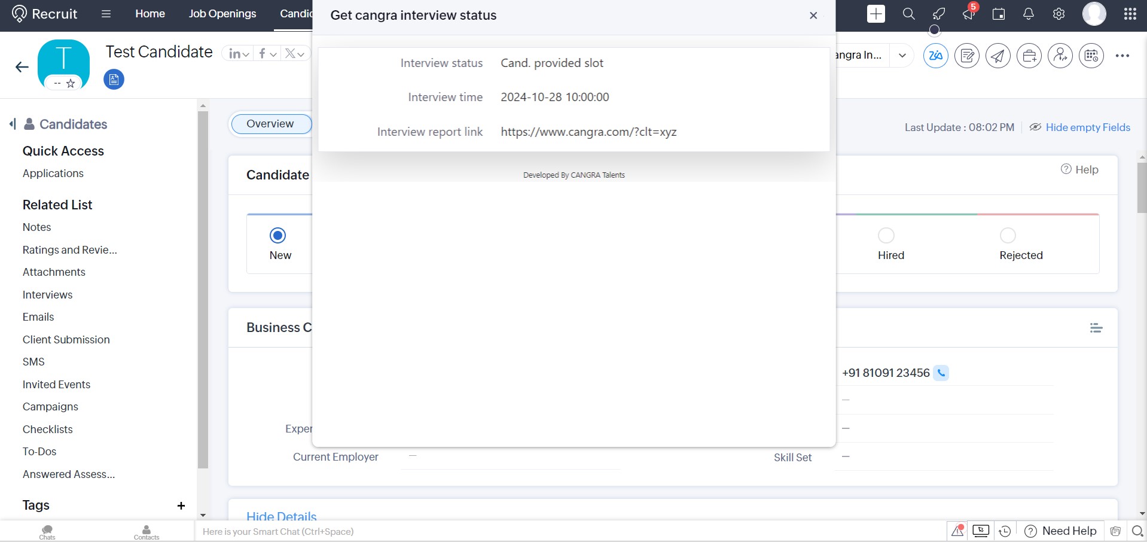This screenshot has width=1147, height=542.
Task: Open Checklists related list
Action: point(48,430)
